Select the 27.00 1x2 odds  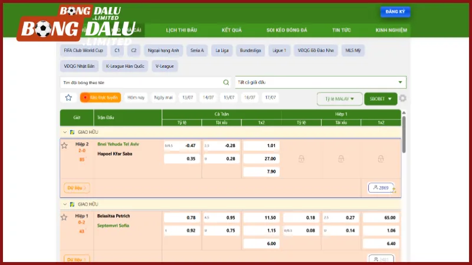(261, 158)
